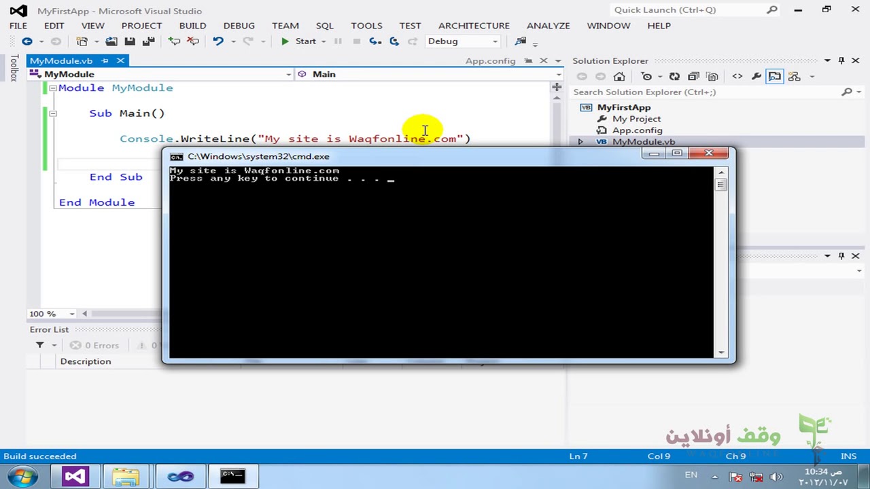The height and width of the screenshot is (489, 870).
Task: Save MyModule.vb with the Save icon
Action: [130, 41]
